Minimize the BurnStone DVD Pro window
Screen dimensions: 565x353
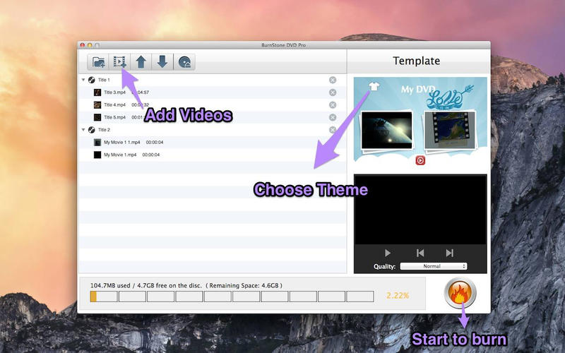point(90,45)
